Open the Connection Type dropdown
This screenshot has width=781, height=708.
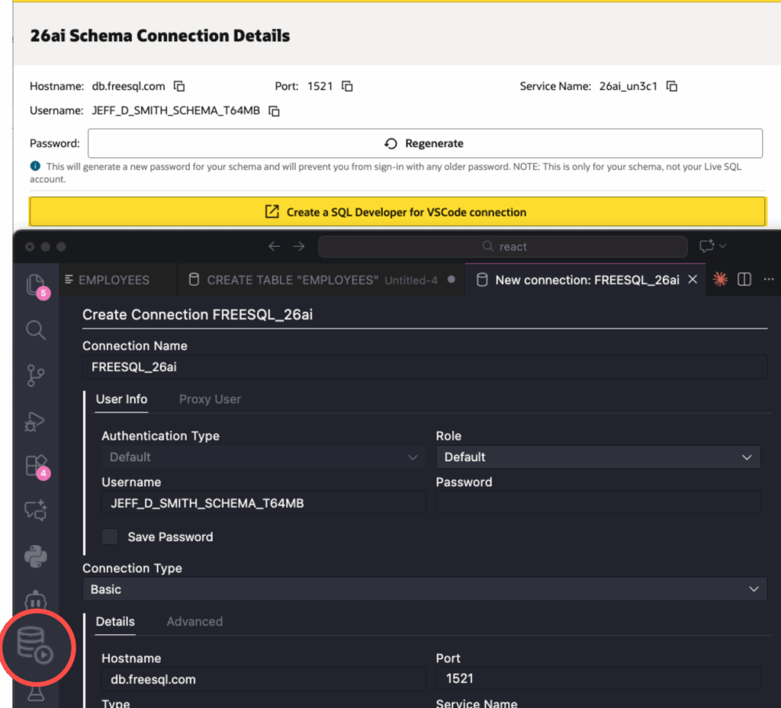click(x=424, y=589)
